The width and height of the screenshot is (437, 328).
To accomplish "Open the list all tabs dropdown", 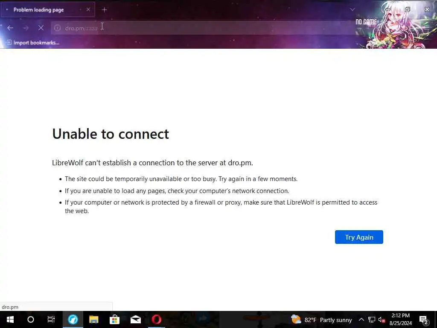I will pyautogui.click(x=352, y=9).
